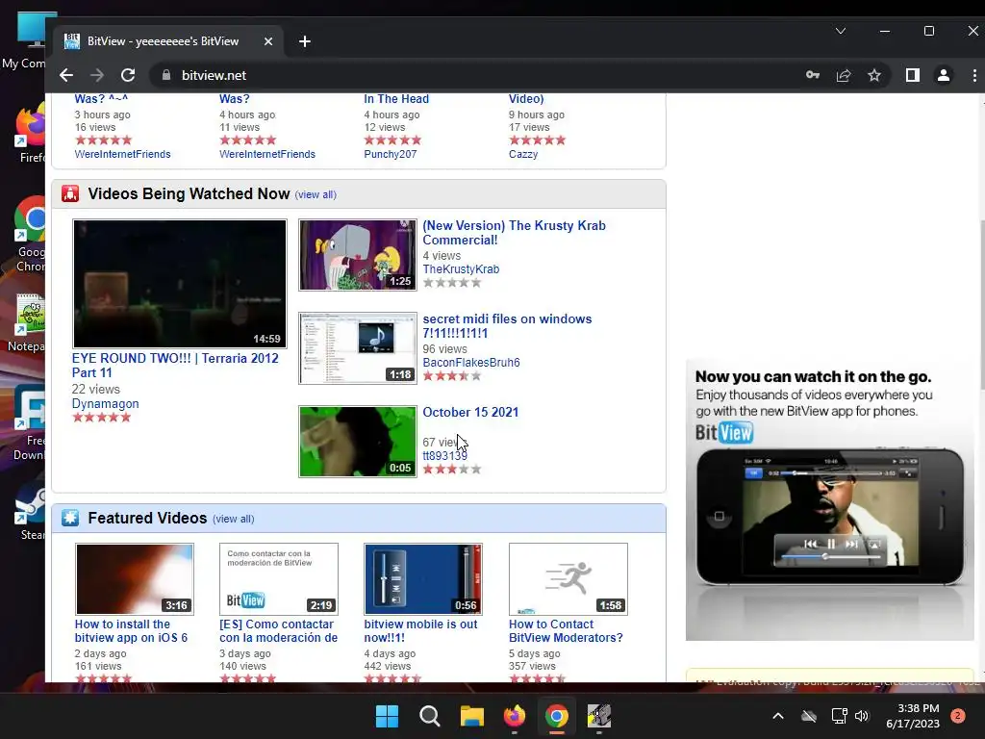Open the taskbar clock showing 3:38 PM
The width and height of the screenshot is (985, 739).
(x=913, y=716)
